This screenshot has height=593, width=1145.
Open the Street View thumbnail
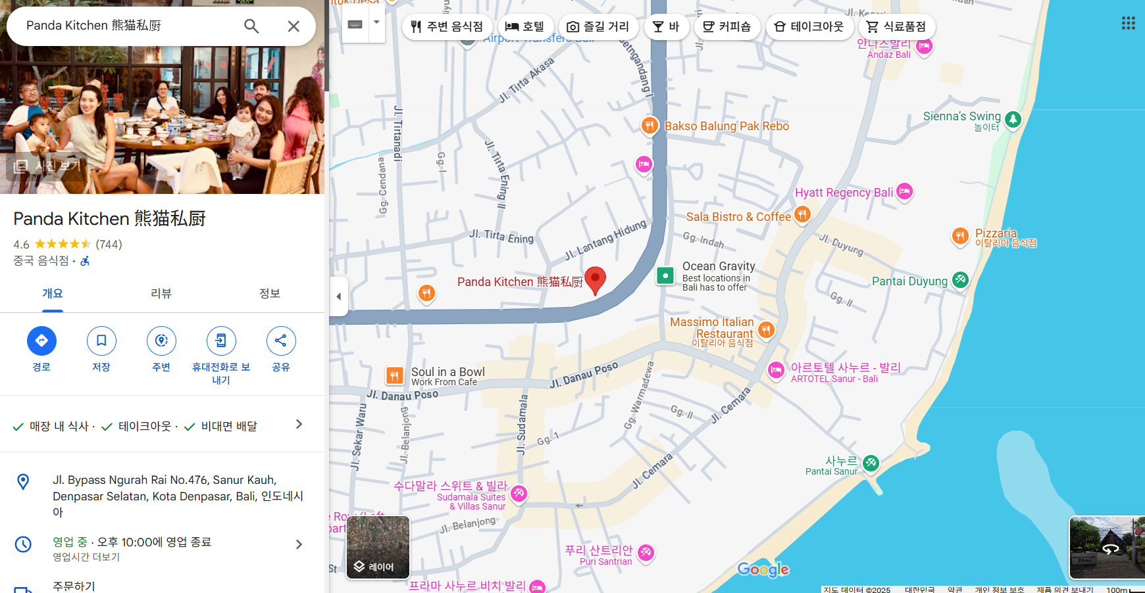1107,548
